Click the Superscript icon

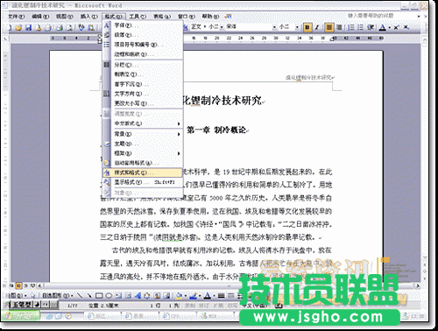coord(397,27)
